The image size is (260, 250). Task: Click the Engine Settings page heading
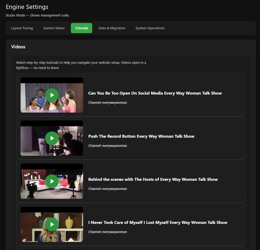(27, 7)
